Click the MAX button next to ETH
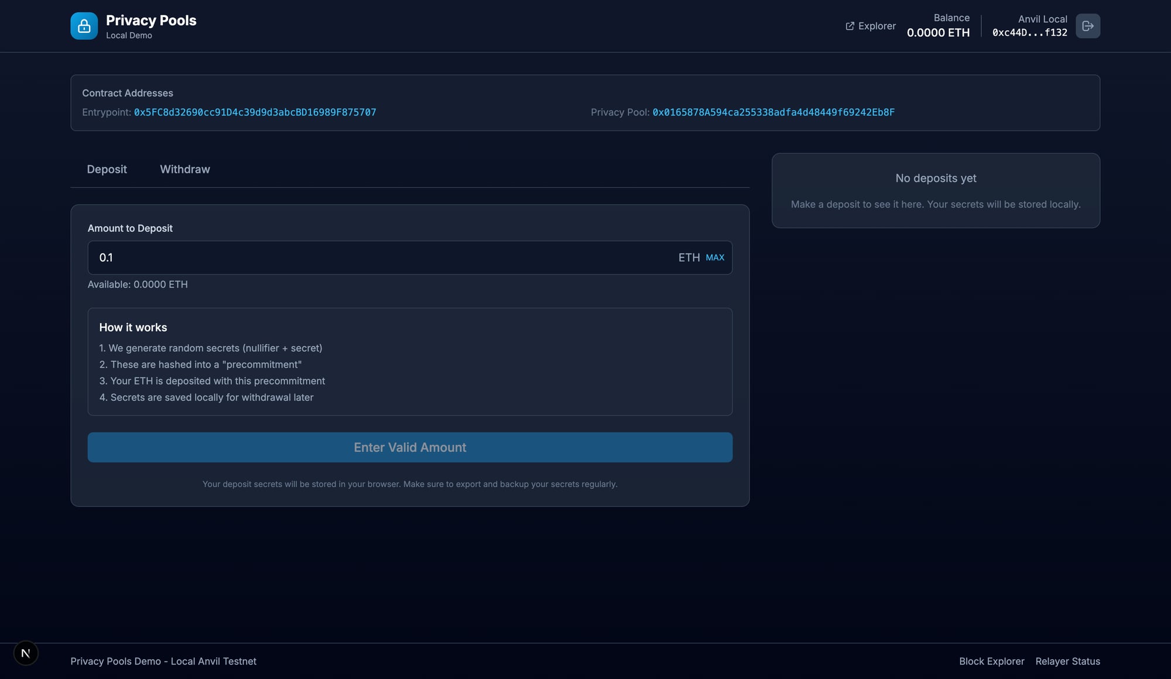 (x=715, y=258)
